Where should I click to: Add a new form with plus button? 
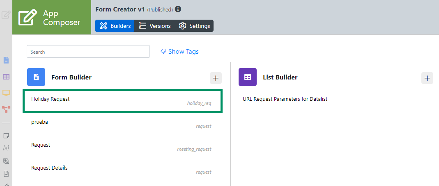[x=216, y=78]
